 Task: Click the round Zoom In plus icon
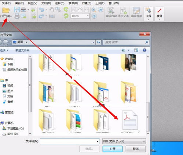94,16
